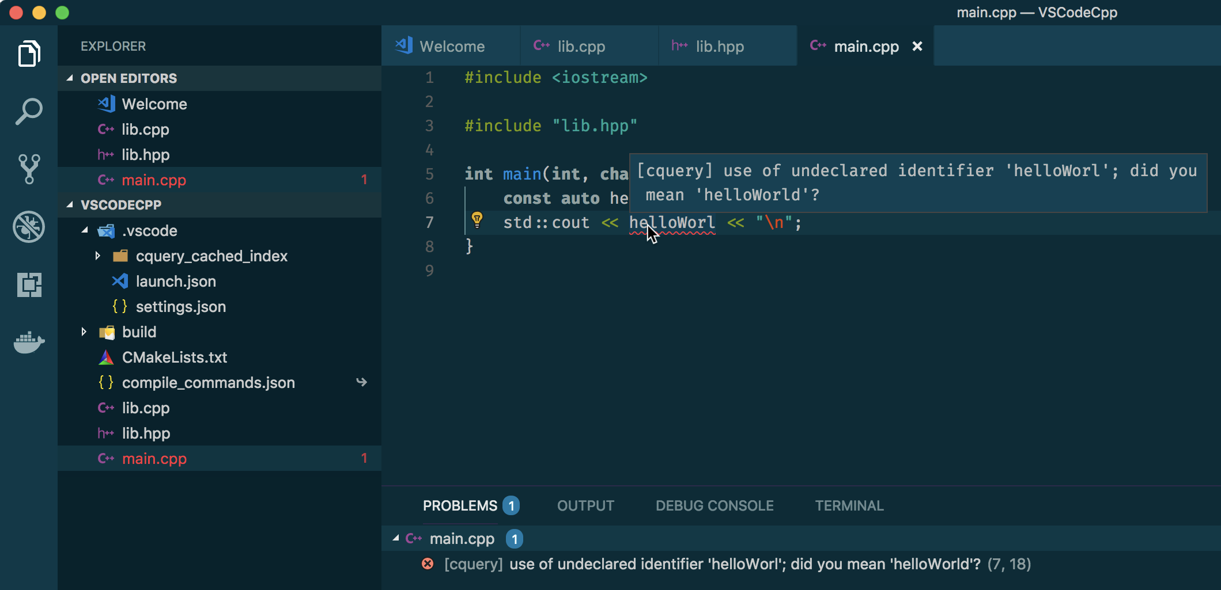Select launch.json in the explorer
Screen dimensions: 1221x590
click(176, 281)
